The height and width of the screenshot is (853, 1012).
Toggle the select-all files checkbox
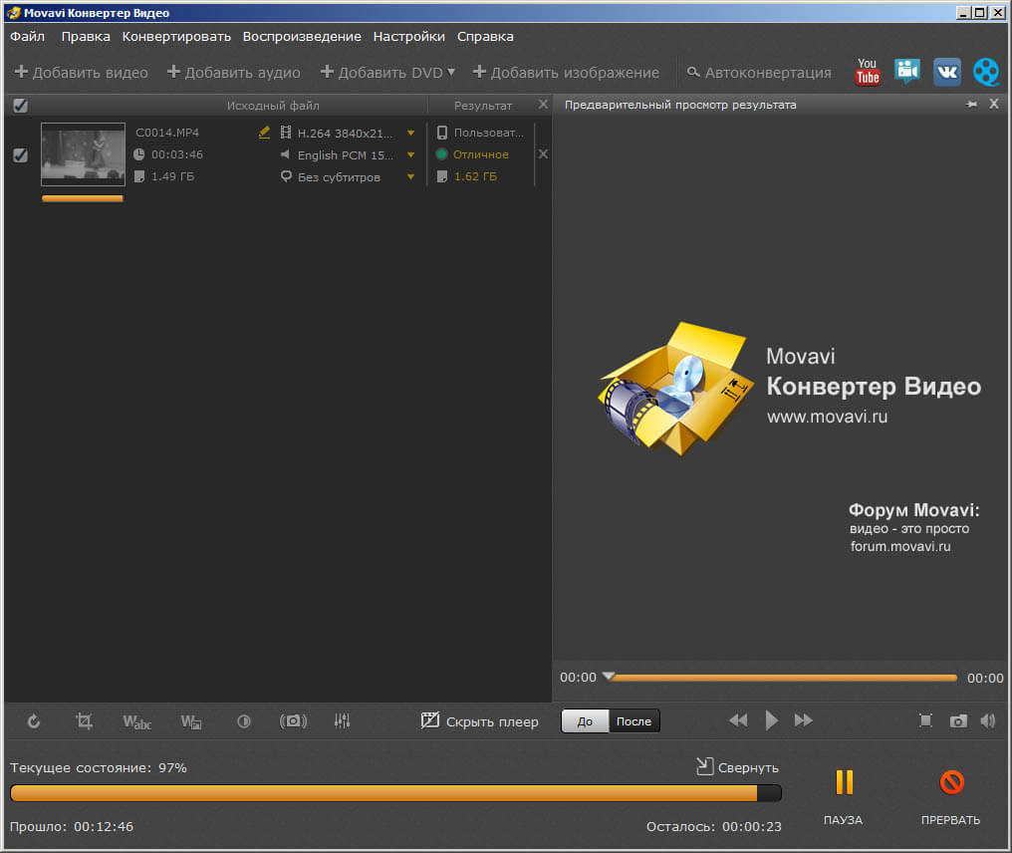pos(21,106)
